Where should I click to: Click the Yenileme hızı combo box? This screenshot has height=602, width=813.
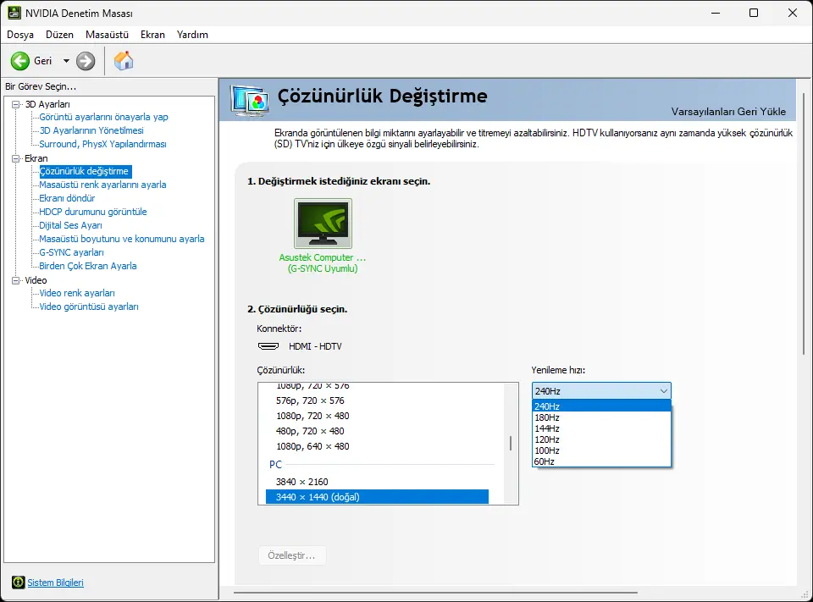[x=601, y=391]
